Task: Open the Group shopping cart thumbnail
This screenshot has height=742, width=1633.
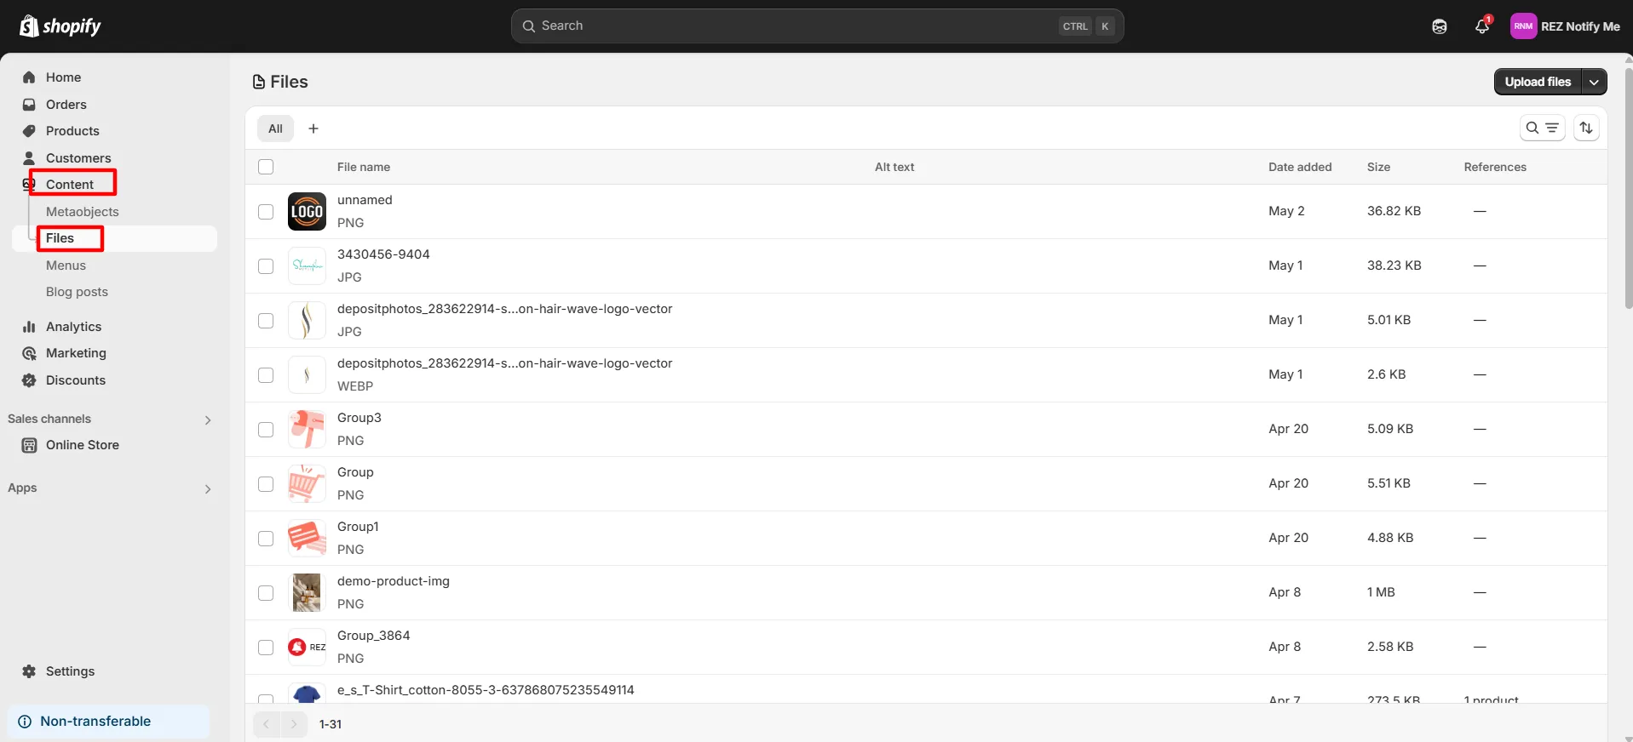Action: (x=307, y=484)
